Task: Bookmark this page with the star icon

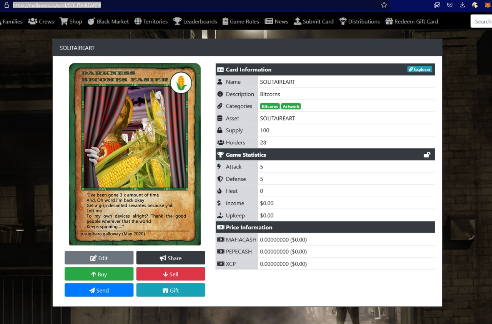Action: click(x=384, y=5)
